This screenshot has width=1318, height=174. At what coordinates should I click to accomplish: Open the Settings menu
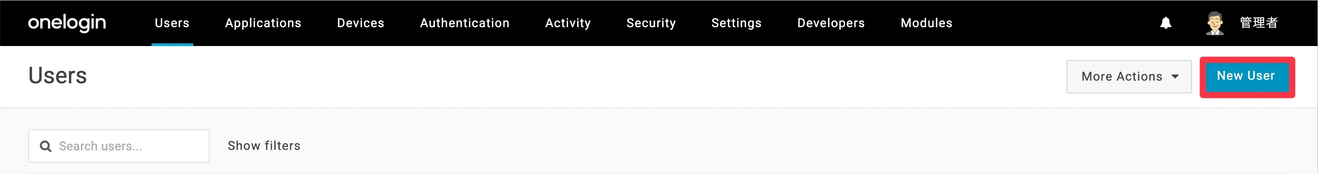click(x=736, y=23)
